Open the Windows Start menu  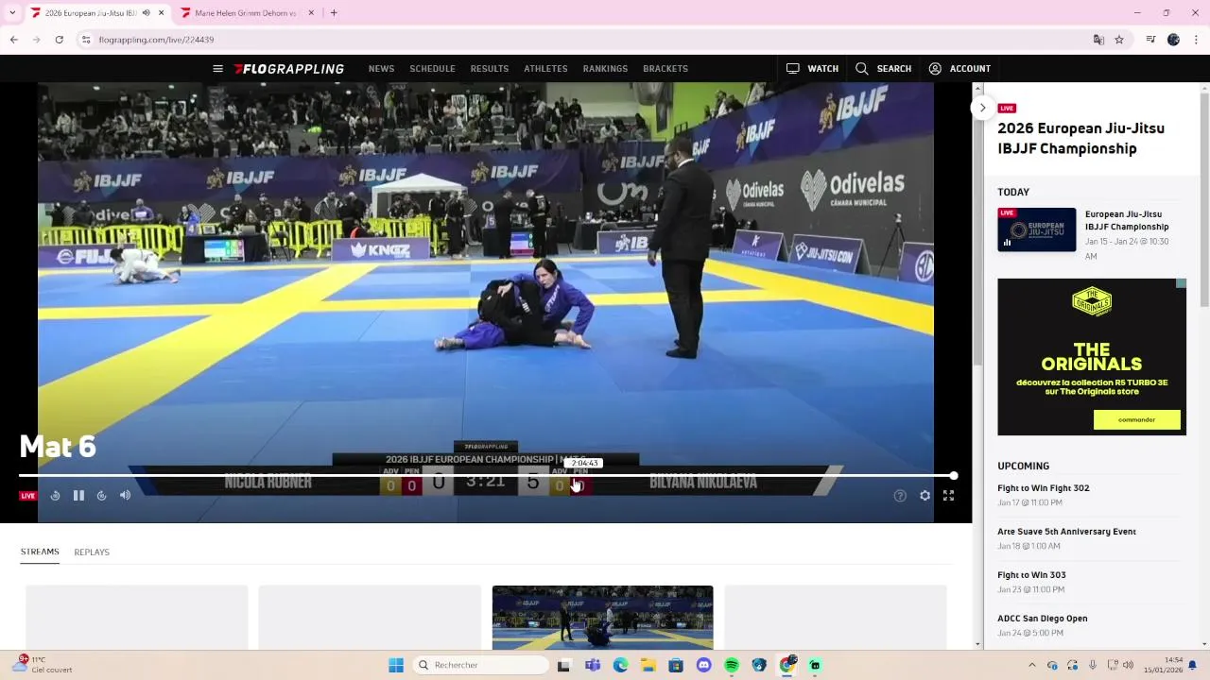[x=396, y=665]
